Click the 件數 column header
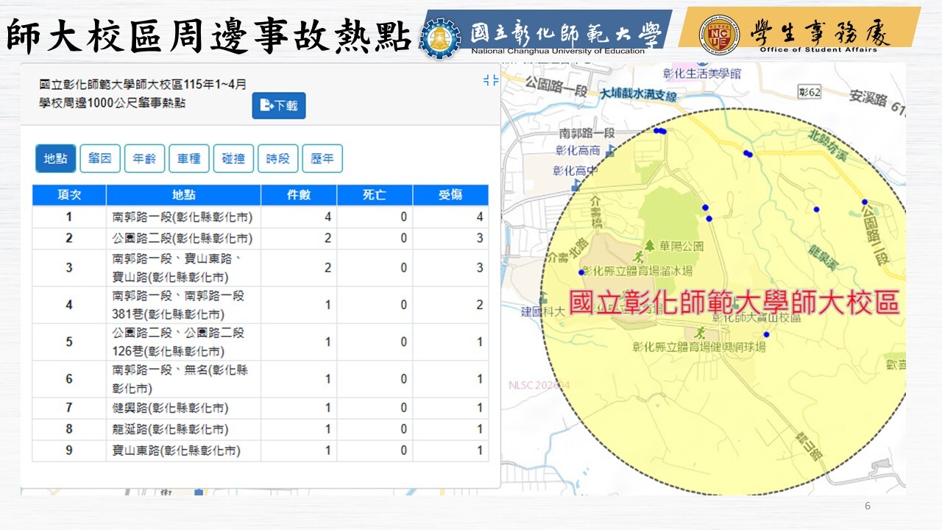The width and height of the screenshot is (942, 530). point(299,195)
